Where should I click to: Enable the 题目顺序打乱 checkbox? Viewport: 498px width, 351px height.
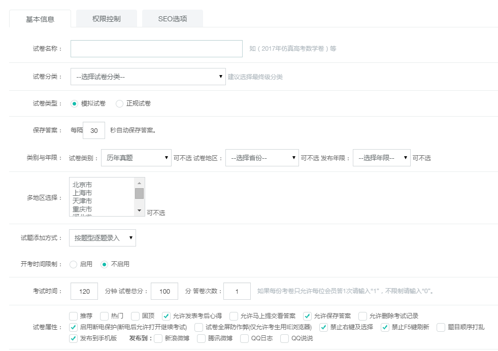tap(441, 327)
